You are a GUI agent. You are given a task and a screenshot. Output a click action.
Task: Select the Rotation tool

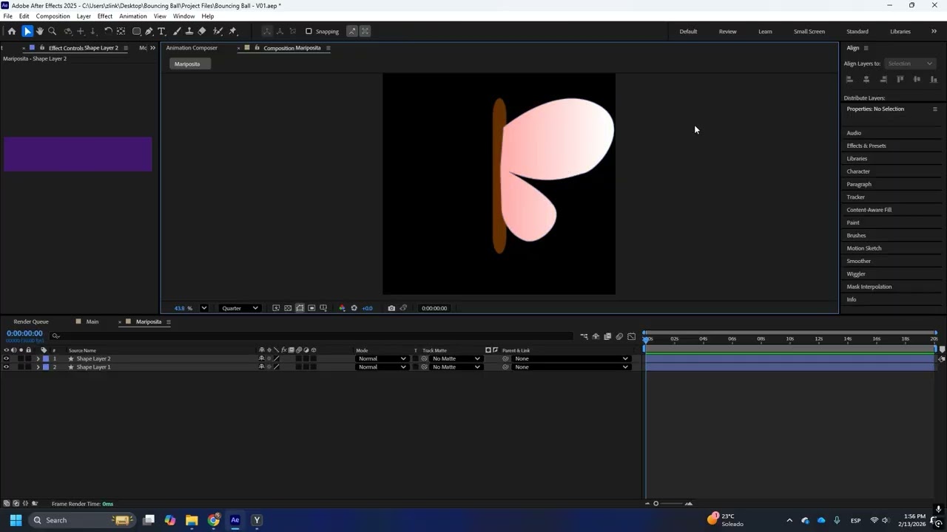108,31
